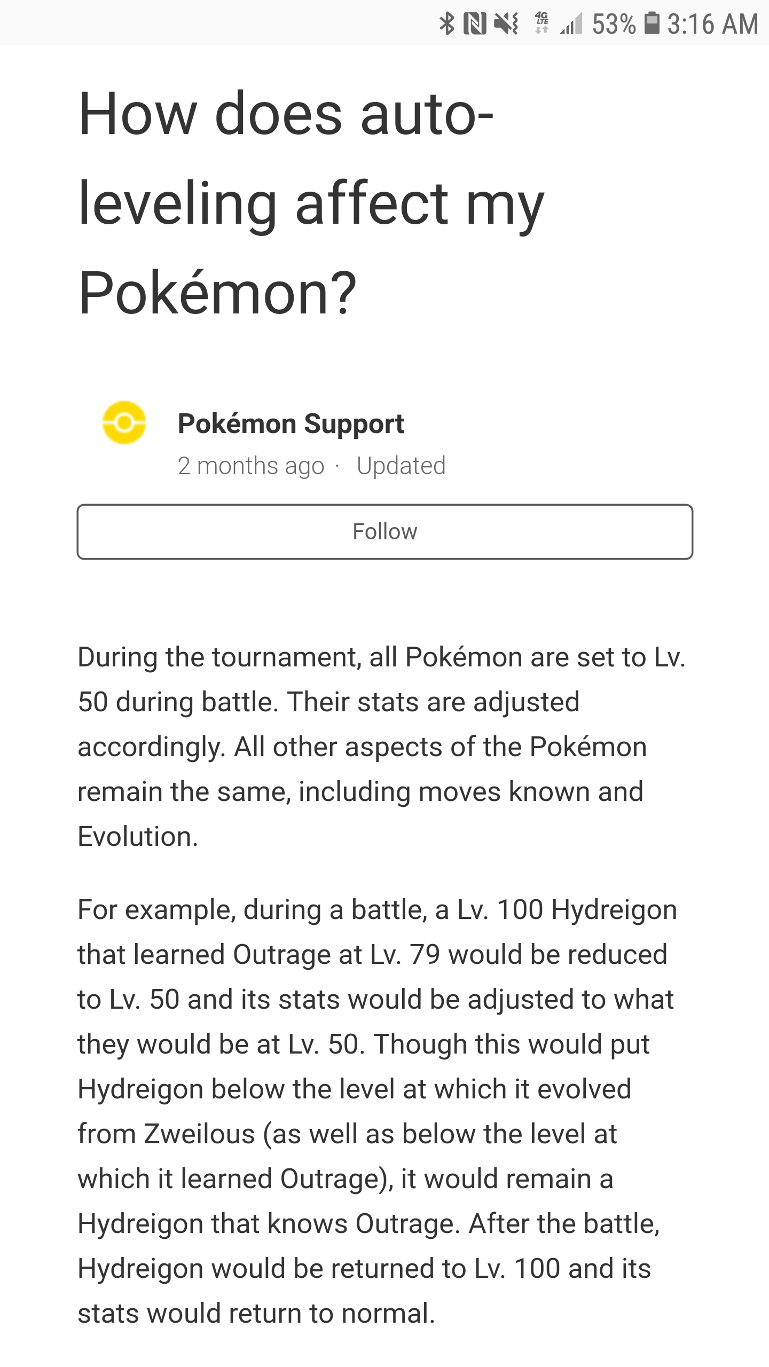Tap the 3:16 AM clock
The image size is (769, 1367).
[713, 25]
